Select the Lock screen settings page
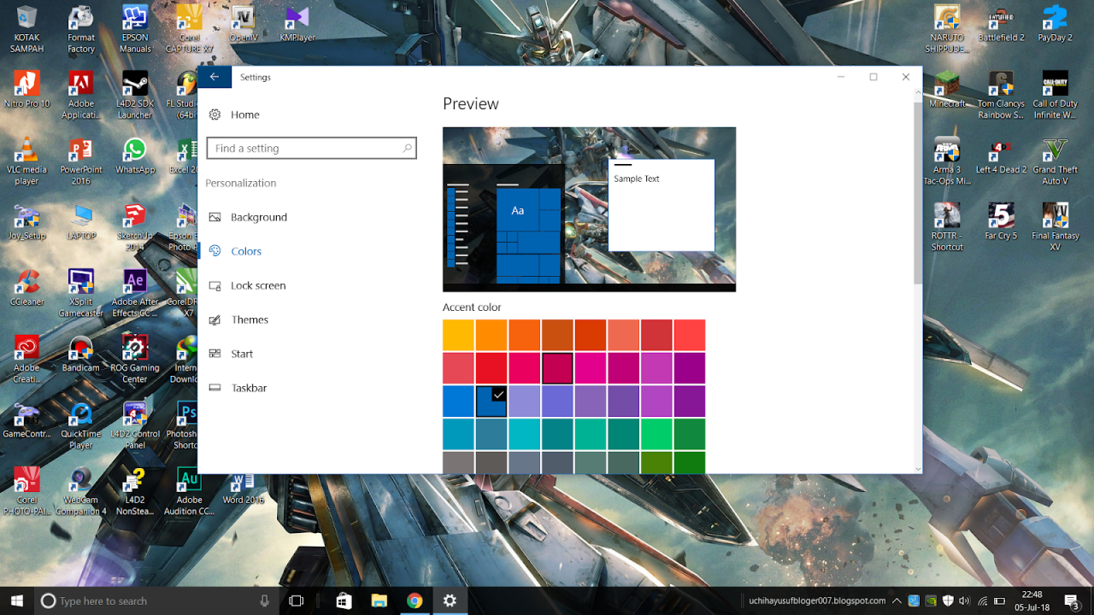Screen dimensions: 1094x615 coord(257,285)
